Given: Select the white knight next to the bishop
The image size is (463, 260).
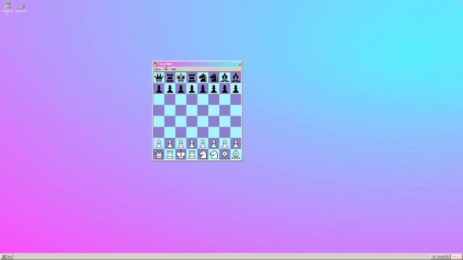Looking at the screenshot, I should click(214, 155).
